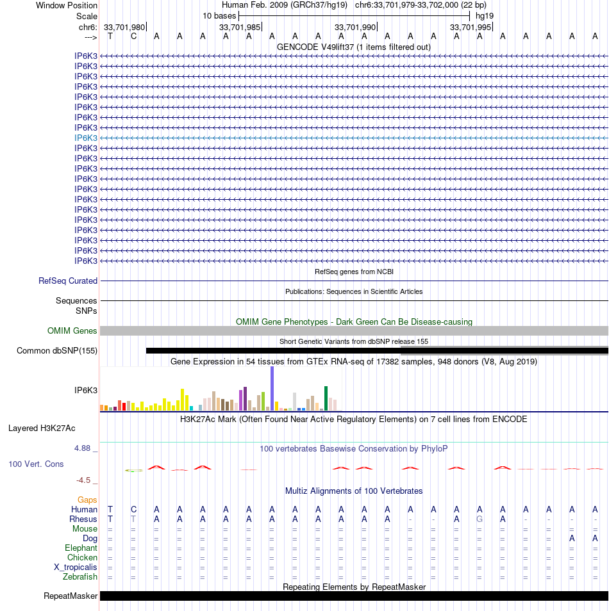The image size is (609, 611).
Task: Click the Scale track label
Action: click(87, 17)
